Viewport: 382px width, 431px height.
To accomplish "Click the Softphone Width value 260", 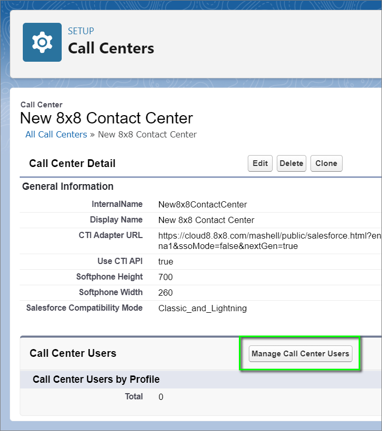I will [x=165, y=293].
